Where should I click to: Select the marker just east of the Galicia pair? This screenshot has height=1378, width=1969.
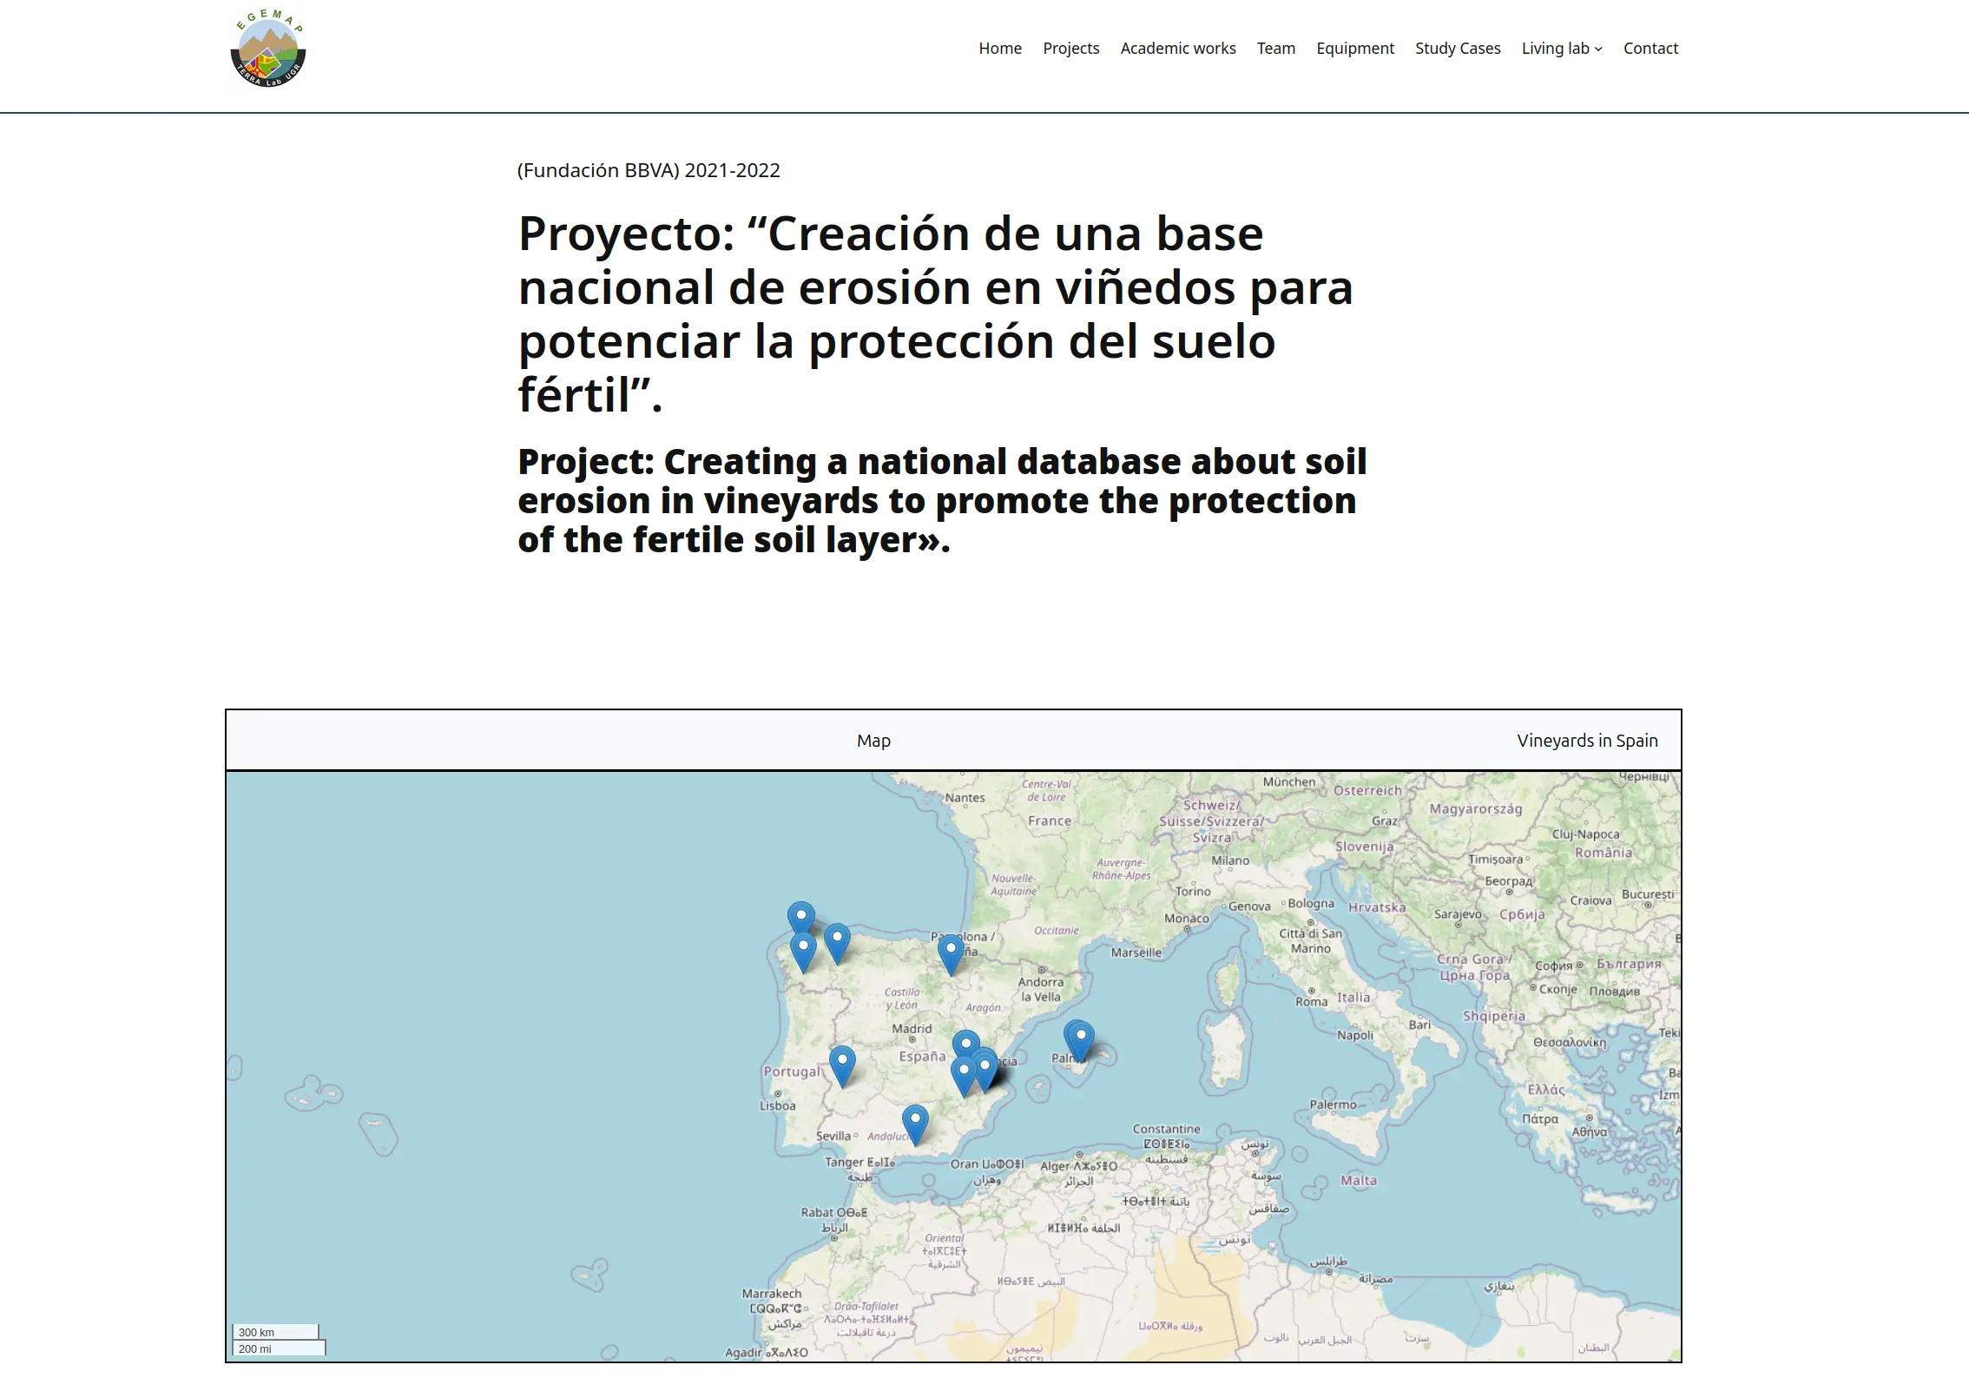tap(837, 943)
